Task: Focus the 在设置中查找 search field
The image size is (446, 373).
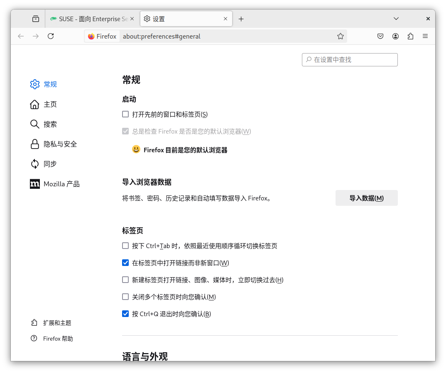Action: [x=350, y=60]
